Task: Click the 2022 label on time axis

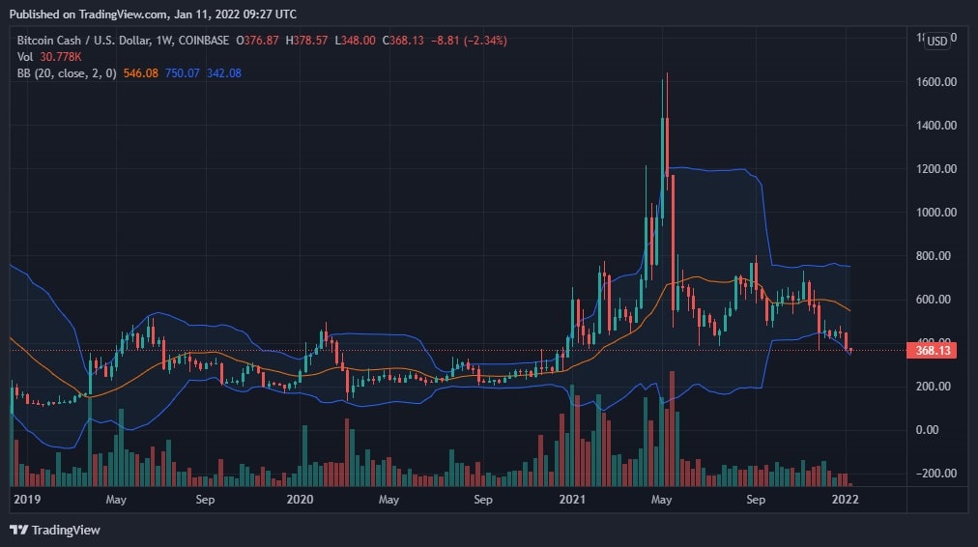Action: coord(846,500)
